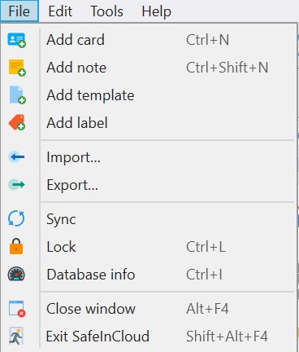Screen dimensions: 299x352
Task: Open the Edit menu
Action: pos(60,11)
